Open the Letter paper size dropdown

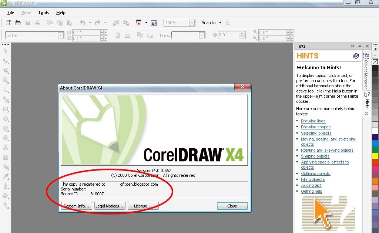pyautogui.click(x=61, y=35)
